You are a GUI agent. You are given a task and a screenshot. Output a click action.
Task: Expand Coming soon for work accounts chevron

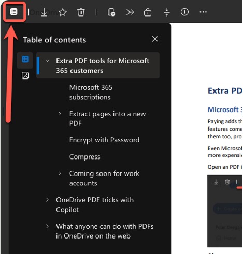click(60, 173)
